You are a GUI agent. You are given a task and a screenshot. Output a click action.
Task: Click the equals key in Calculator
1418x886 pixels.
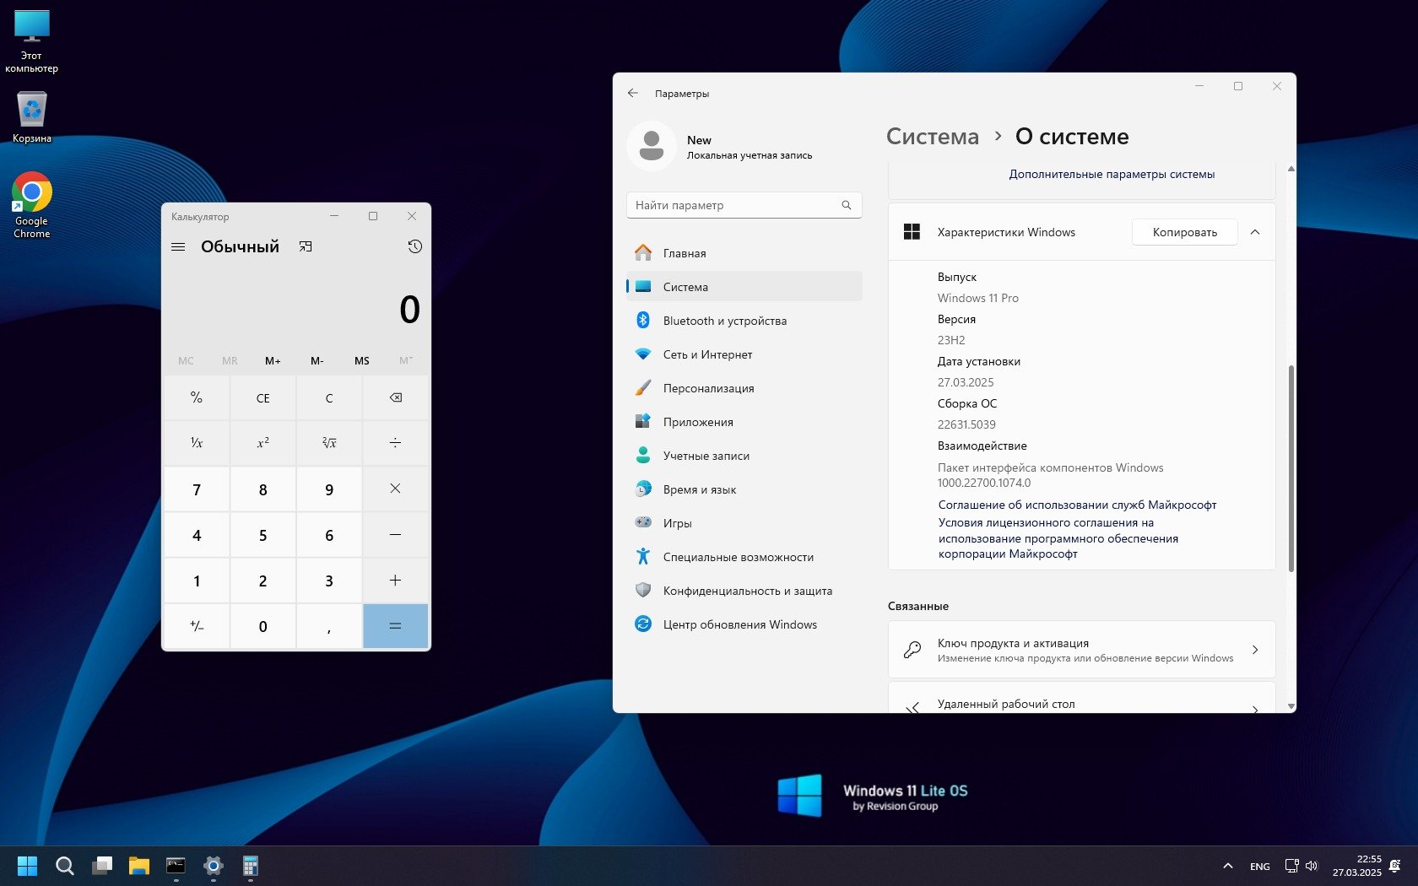coord(395,626)
